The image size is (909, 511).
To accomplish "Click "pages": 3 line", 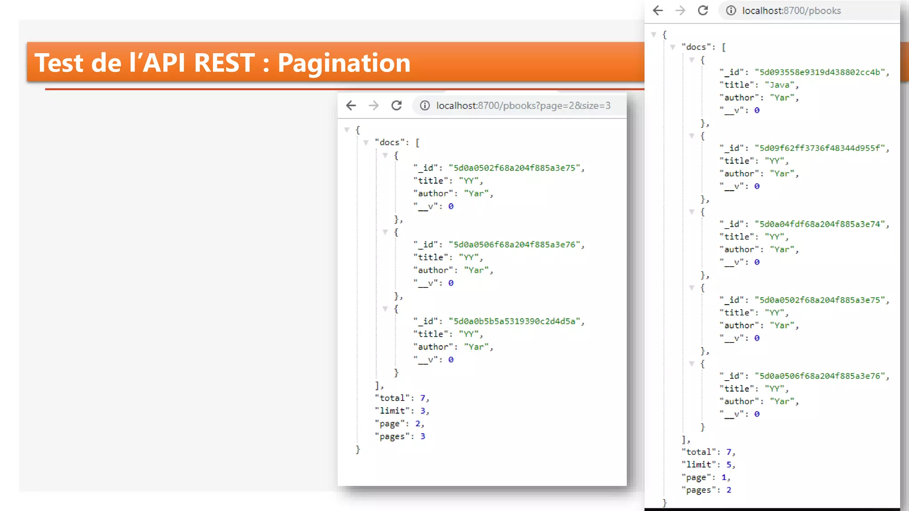I will click(x=399, y=437).
